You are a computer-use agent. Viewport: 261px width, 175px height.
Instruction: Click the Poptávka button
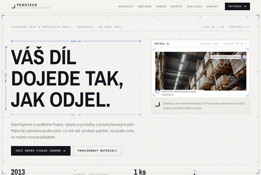(x=237, y=6)
